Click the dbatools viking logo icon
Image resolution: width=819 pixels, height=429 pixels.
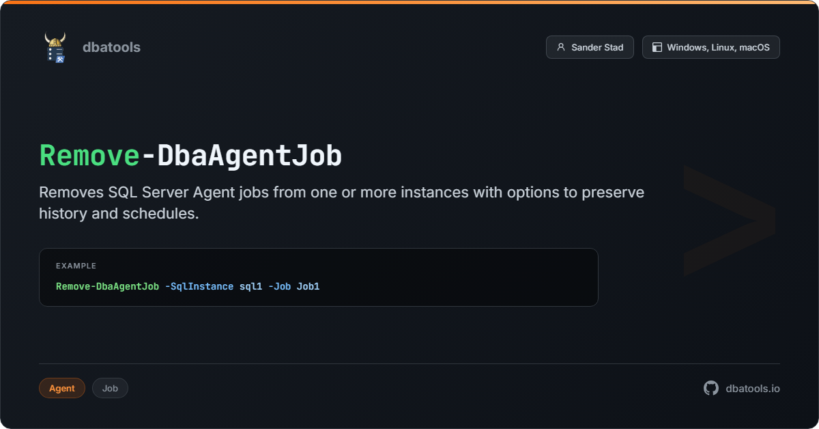[x=55, y=47]
